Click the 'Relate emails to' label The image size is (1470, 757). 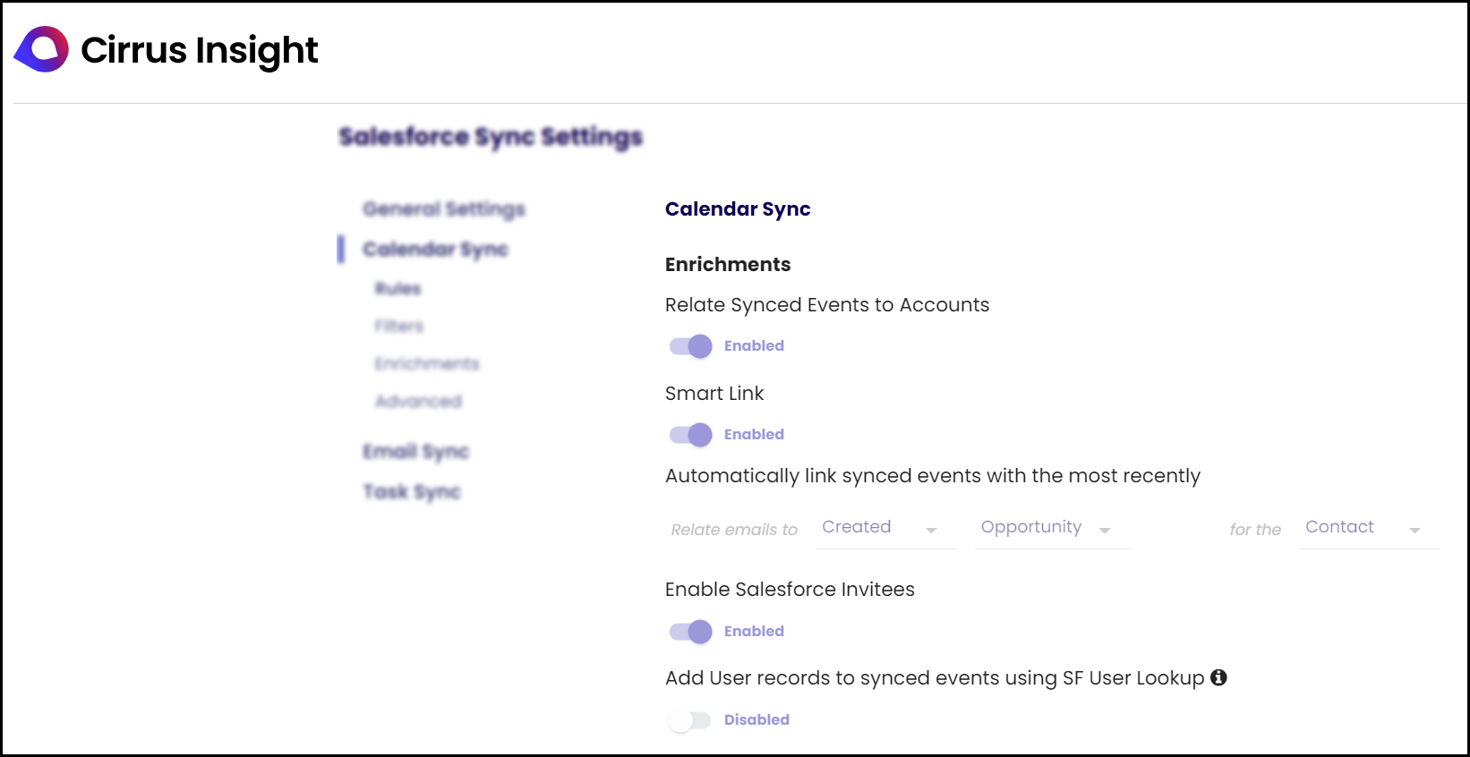click(x=734, y=530)
